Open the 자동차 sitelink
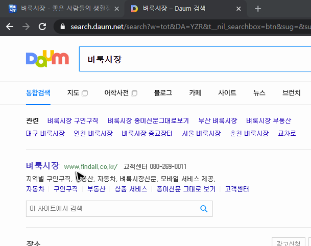The image size is (311, 246). point(35,189)
